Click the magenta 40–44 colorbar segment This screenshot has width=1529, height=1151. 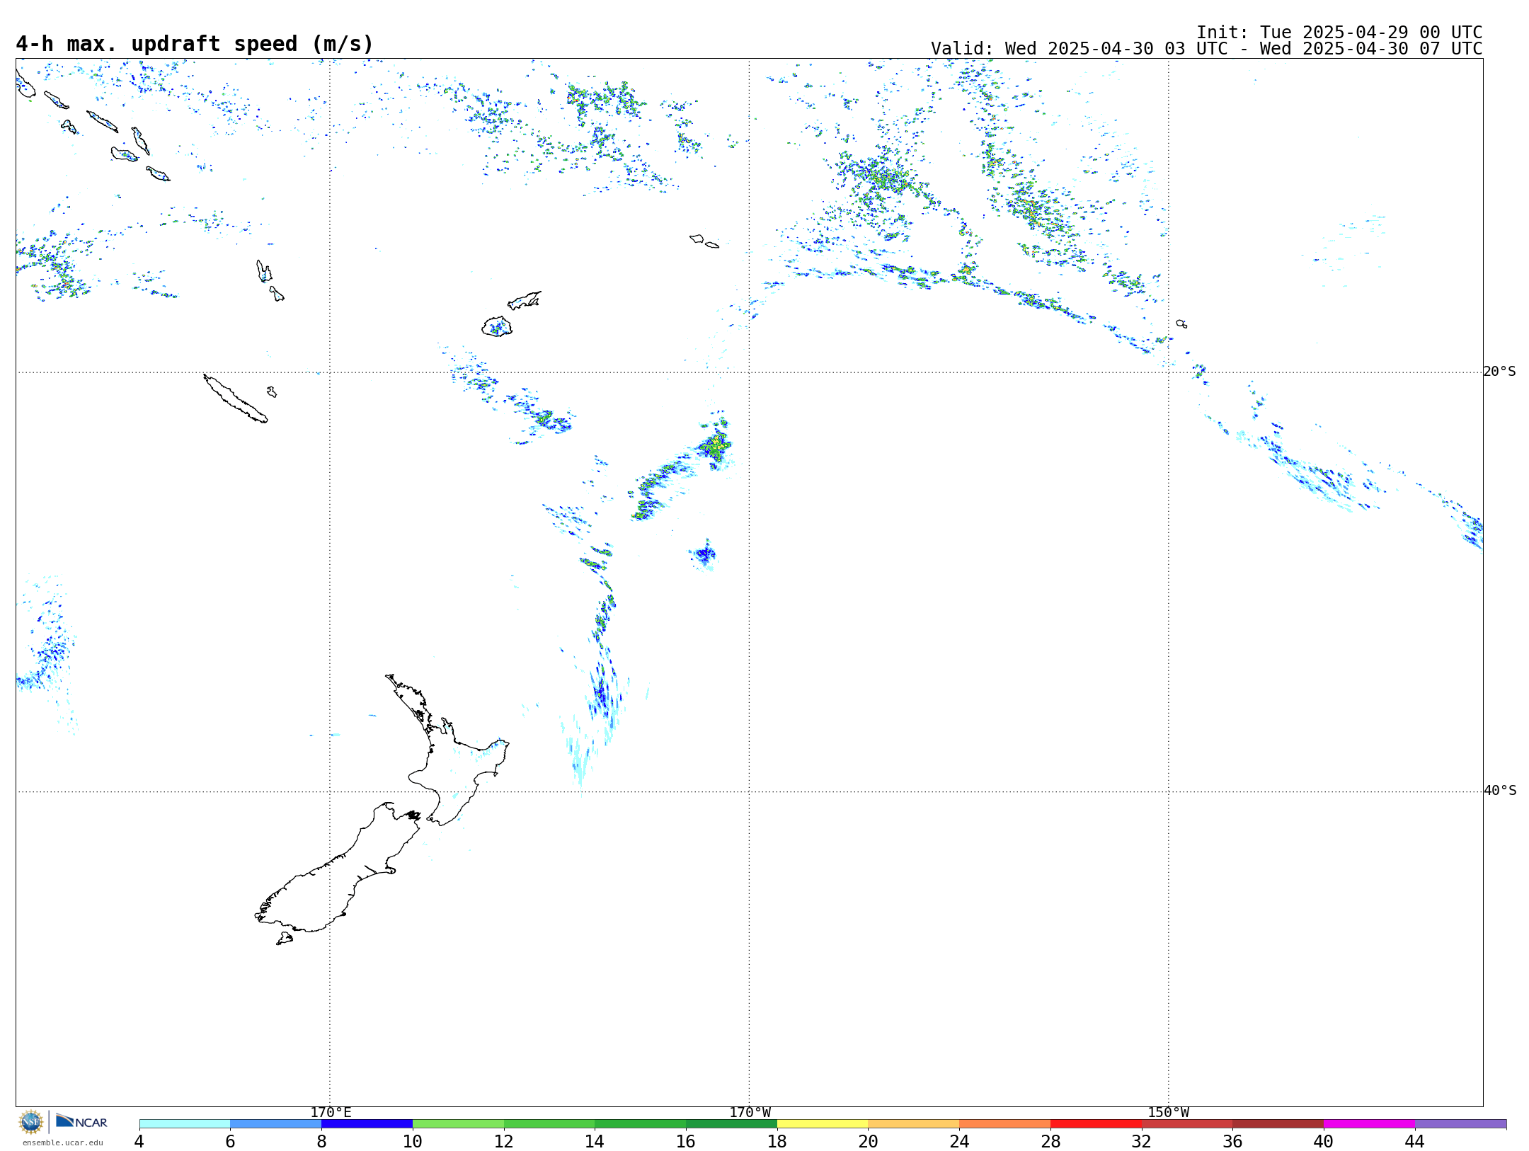[1369, 1124]
